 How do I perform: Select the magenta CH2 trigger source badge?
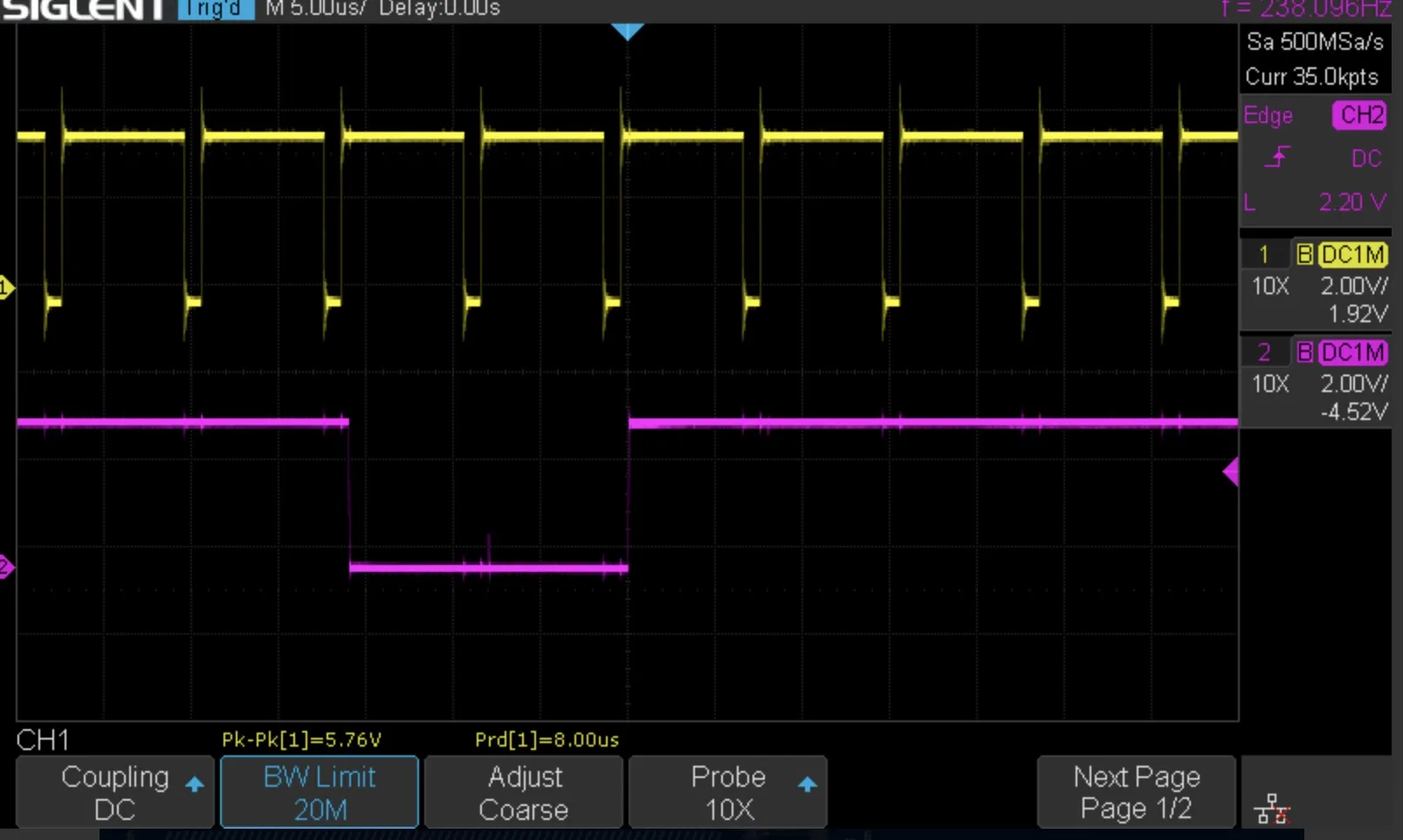tap(1360, 115)
